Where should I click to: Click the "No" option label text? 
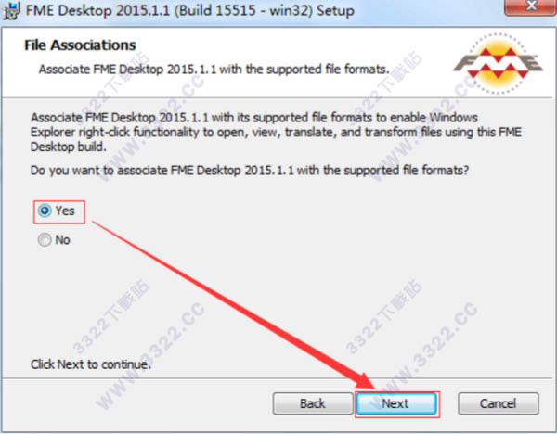62,240
